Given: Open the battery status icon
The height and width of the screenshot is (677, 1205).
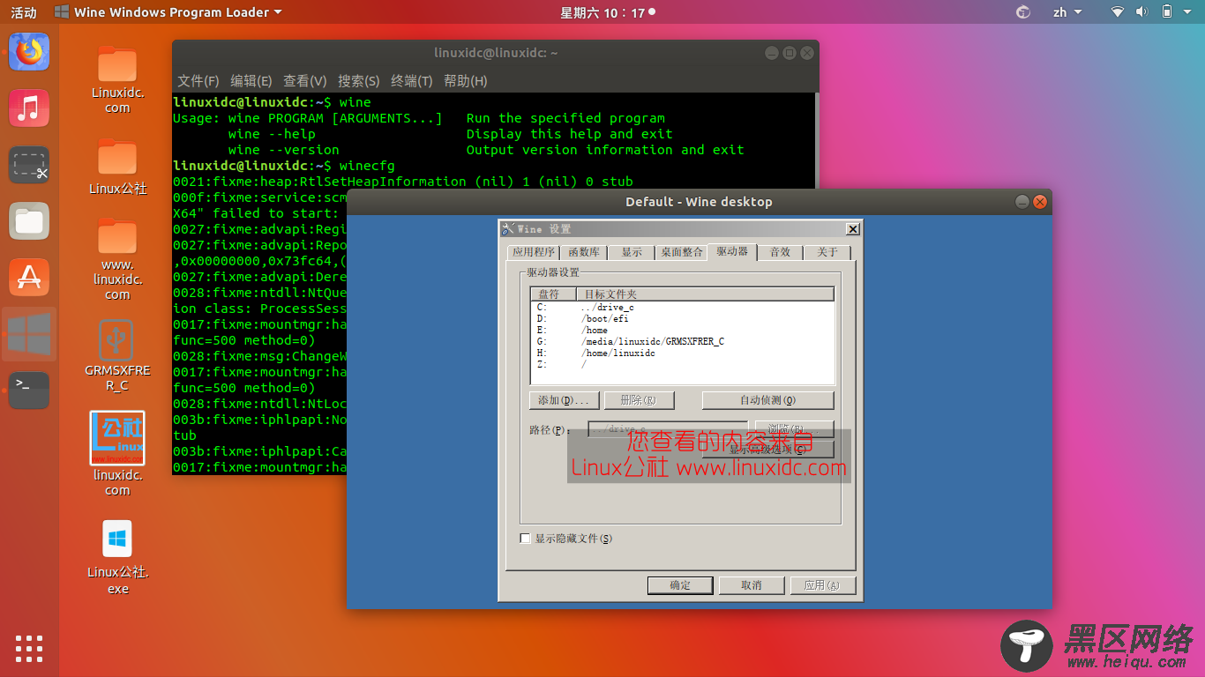Looking at the screenshot, I should 1167,12.
